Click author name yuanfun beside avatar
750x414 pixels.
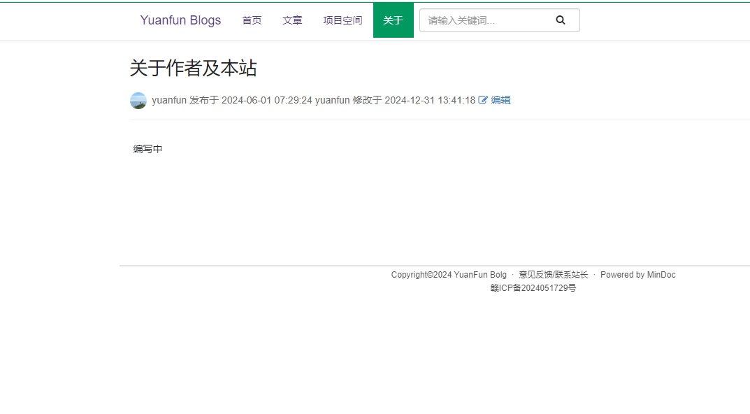(x=169, y=100)
